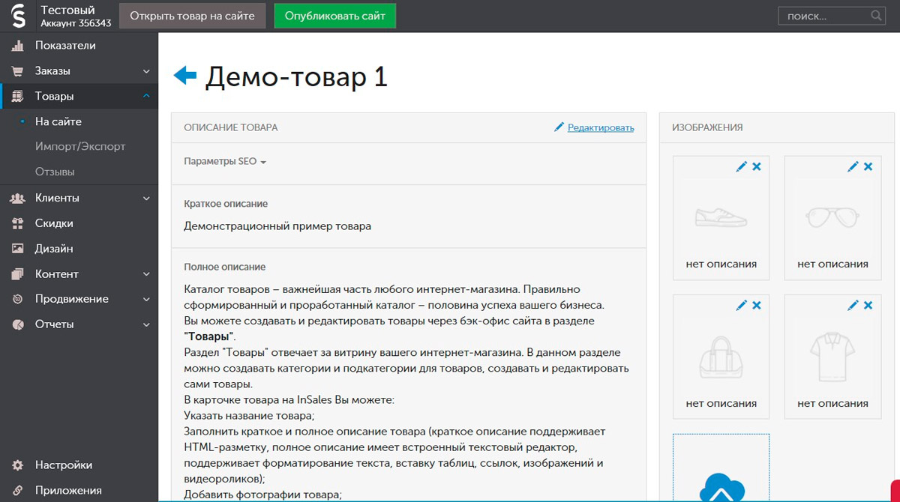This screenshot has width=900, height=502.
Task: Click the search magnifier icon
Action: (x=876, y=16)
